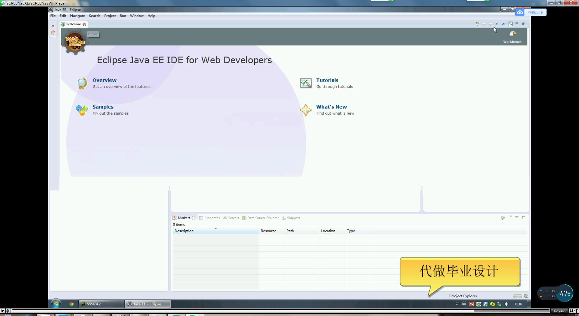
Task: Open the Samples link
Action: 103,107
